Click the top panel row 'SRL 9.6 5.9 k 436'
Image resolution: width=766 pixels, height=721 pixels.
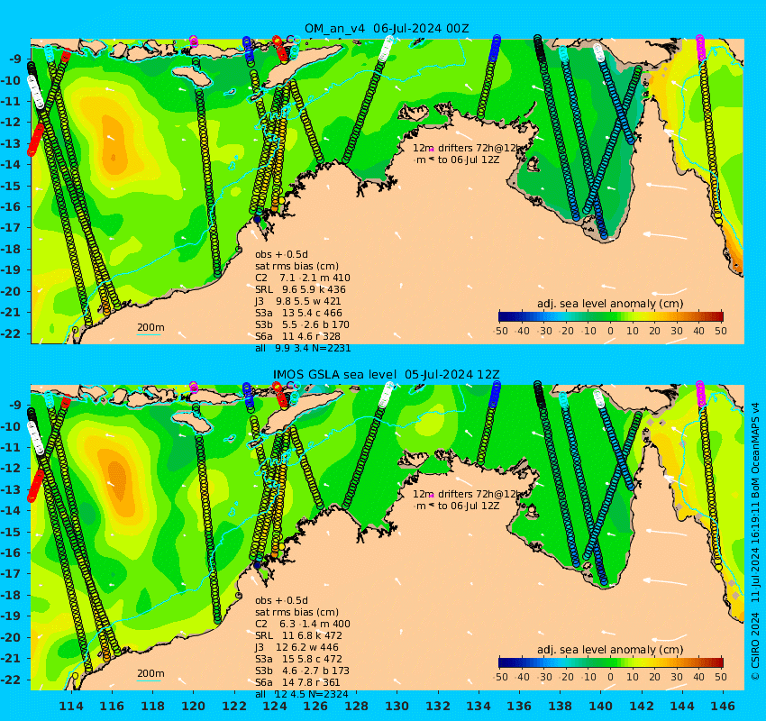(x=300, y=289)
